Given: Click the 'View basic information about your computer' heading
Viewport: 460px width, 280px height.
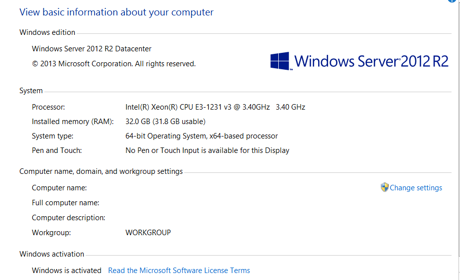Looking at the screenshot, I should coord(116,12).
